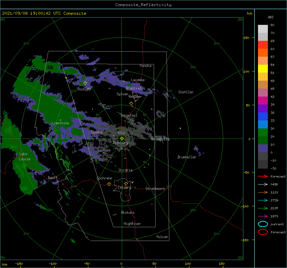Click the orange 111V arrow symbol
Screen dimensions: 287x268
click(263, 192)
